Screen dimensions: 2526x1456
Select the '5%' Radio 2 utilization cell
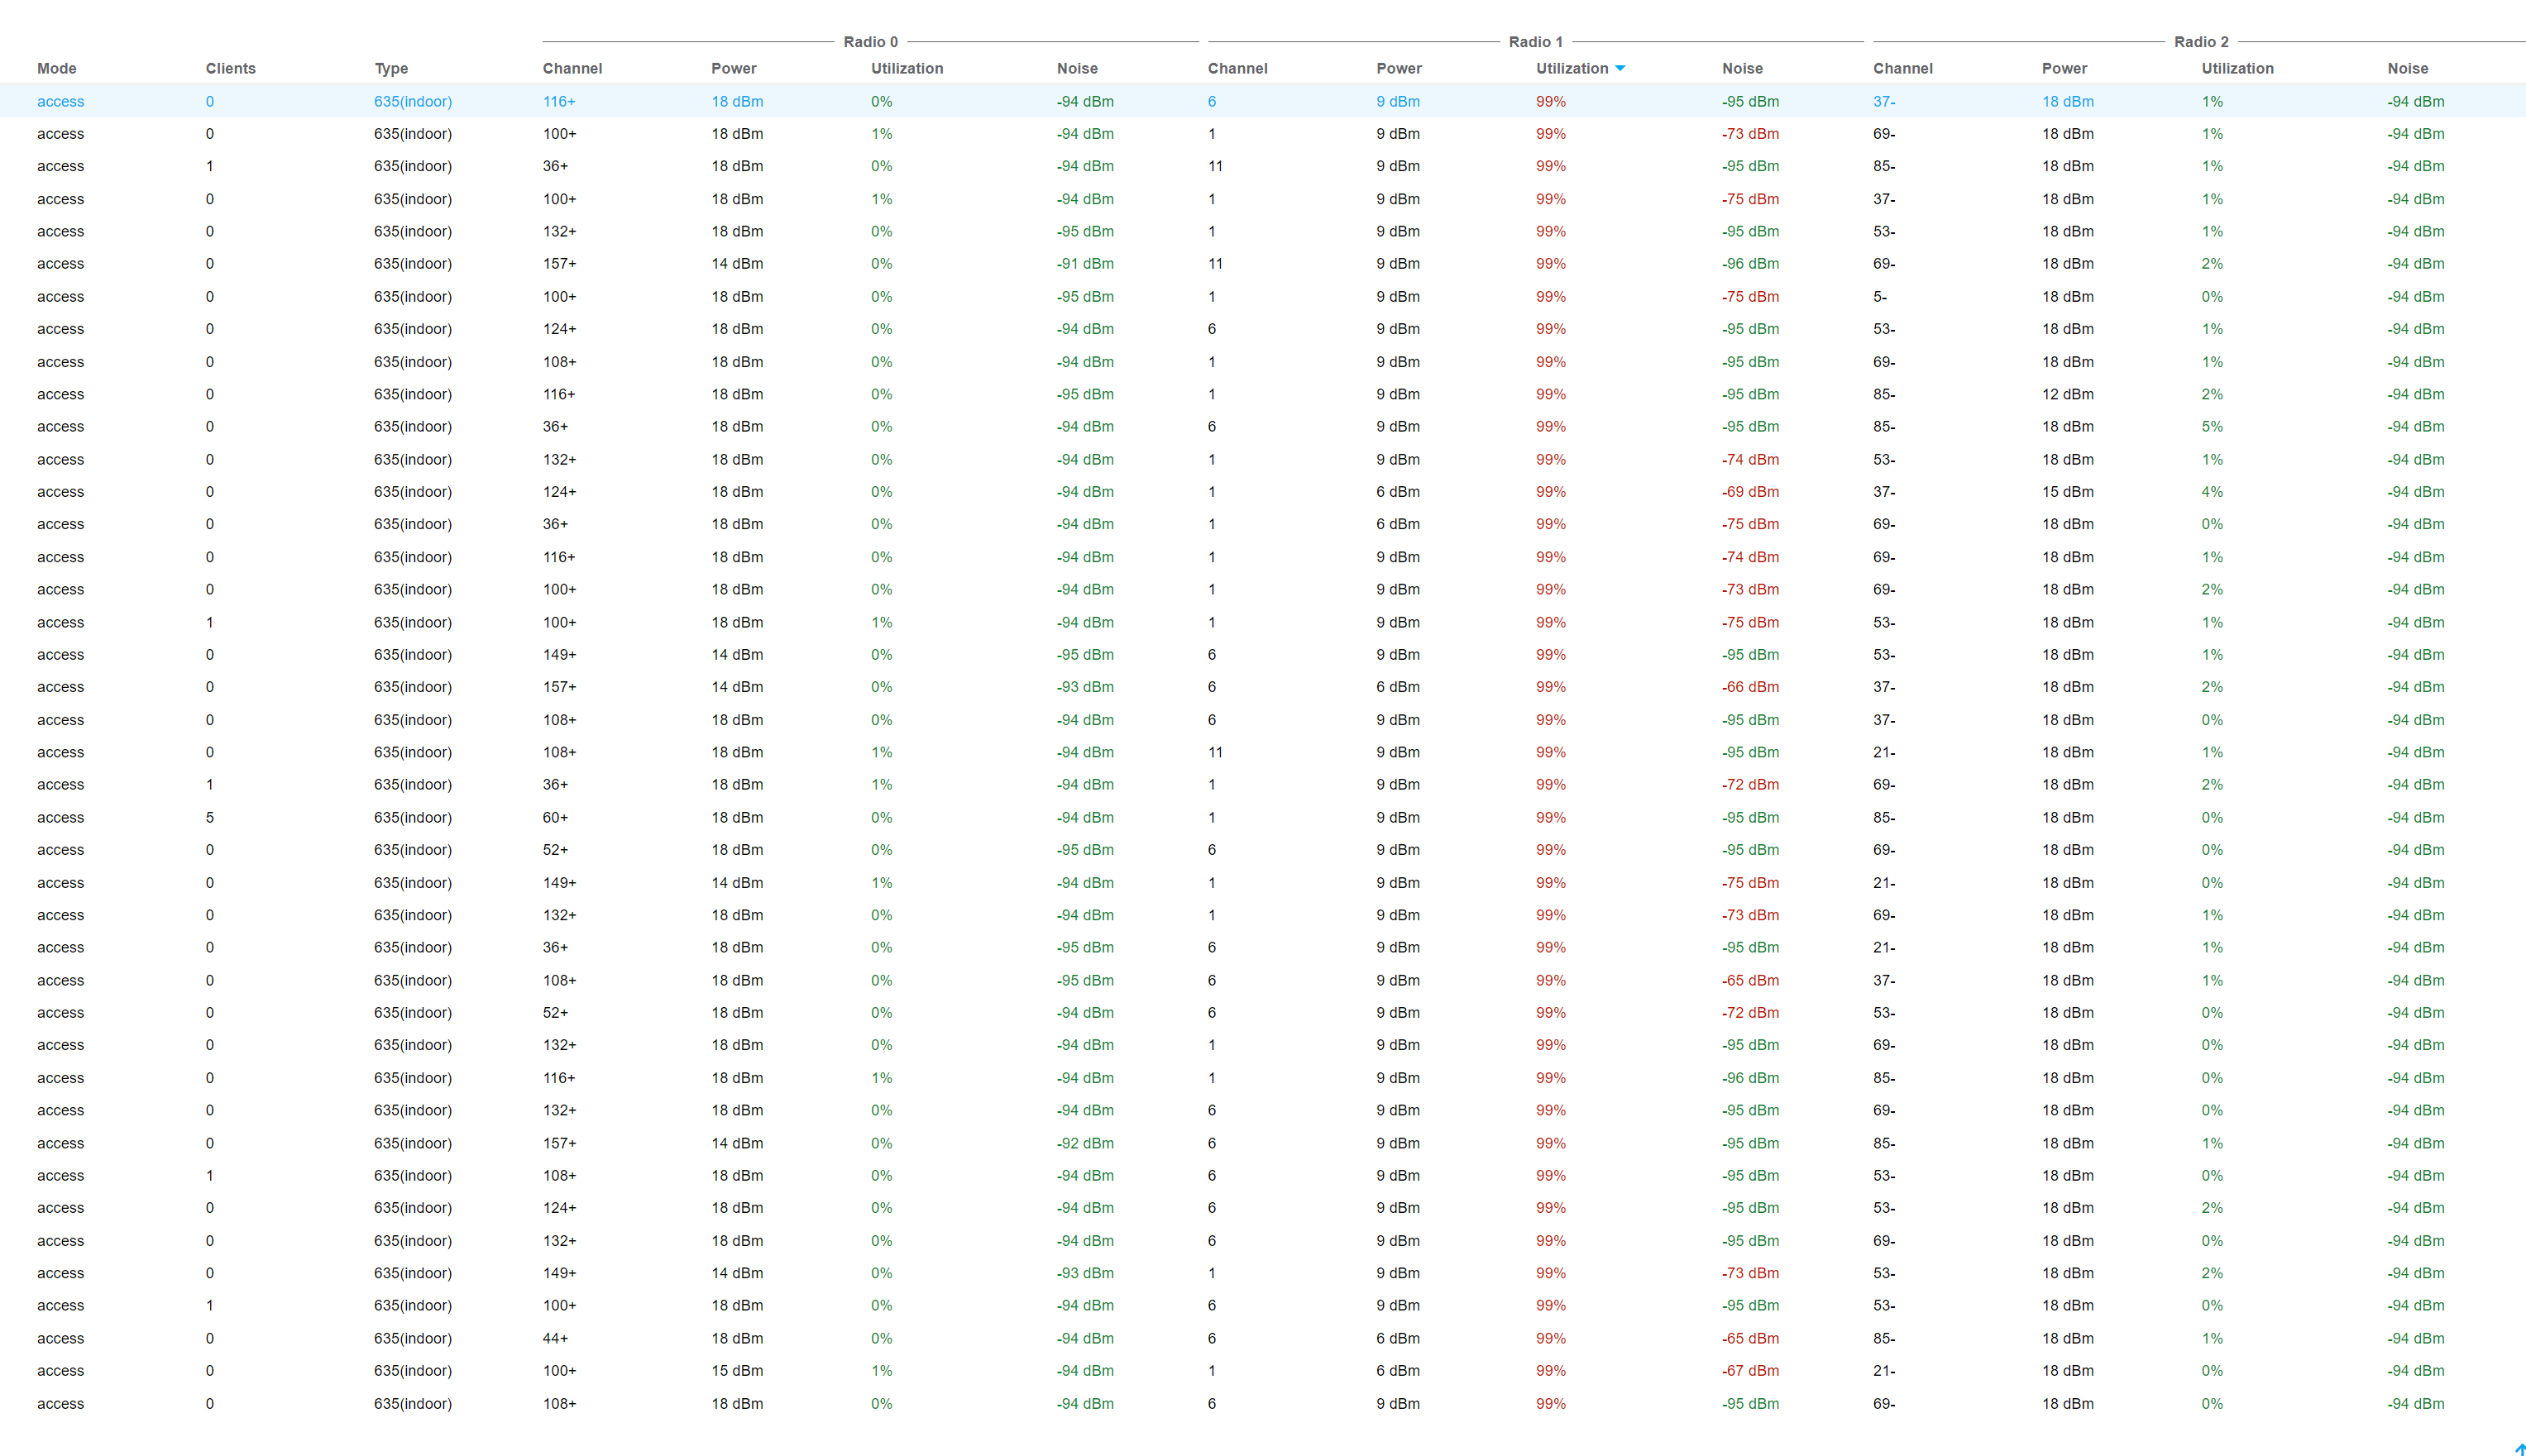pos(2212,426)
